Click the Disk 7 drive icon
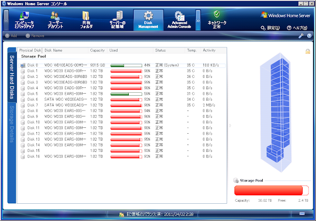Viewport: 316px width, 221px height. 23,105
